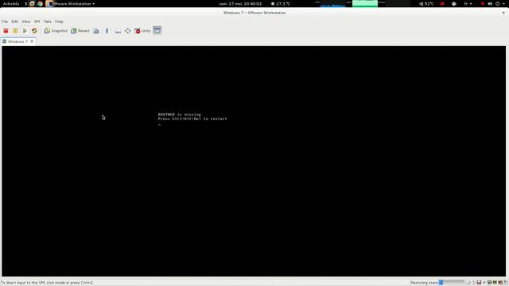Click the top bar icon beside Activités

[32, 4]
